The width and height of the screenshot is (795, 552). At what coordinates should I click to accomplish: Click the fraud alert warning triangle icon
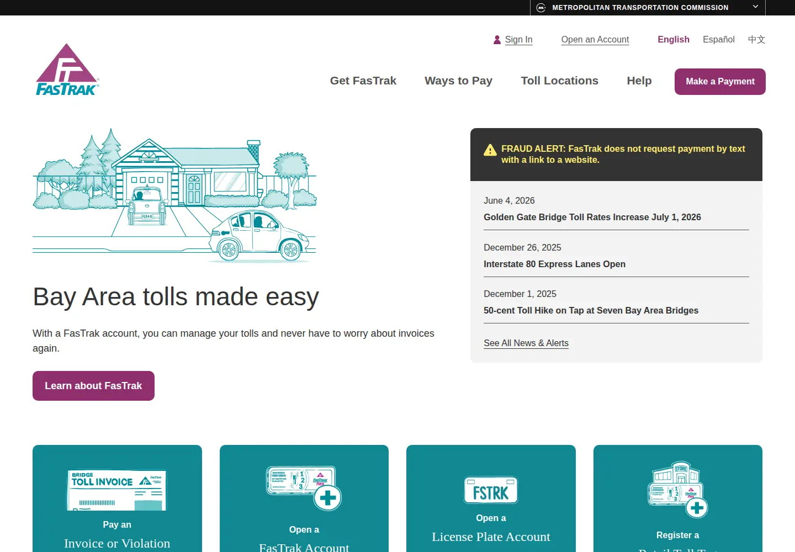click(x=490, y=150)
